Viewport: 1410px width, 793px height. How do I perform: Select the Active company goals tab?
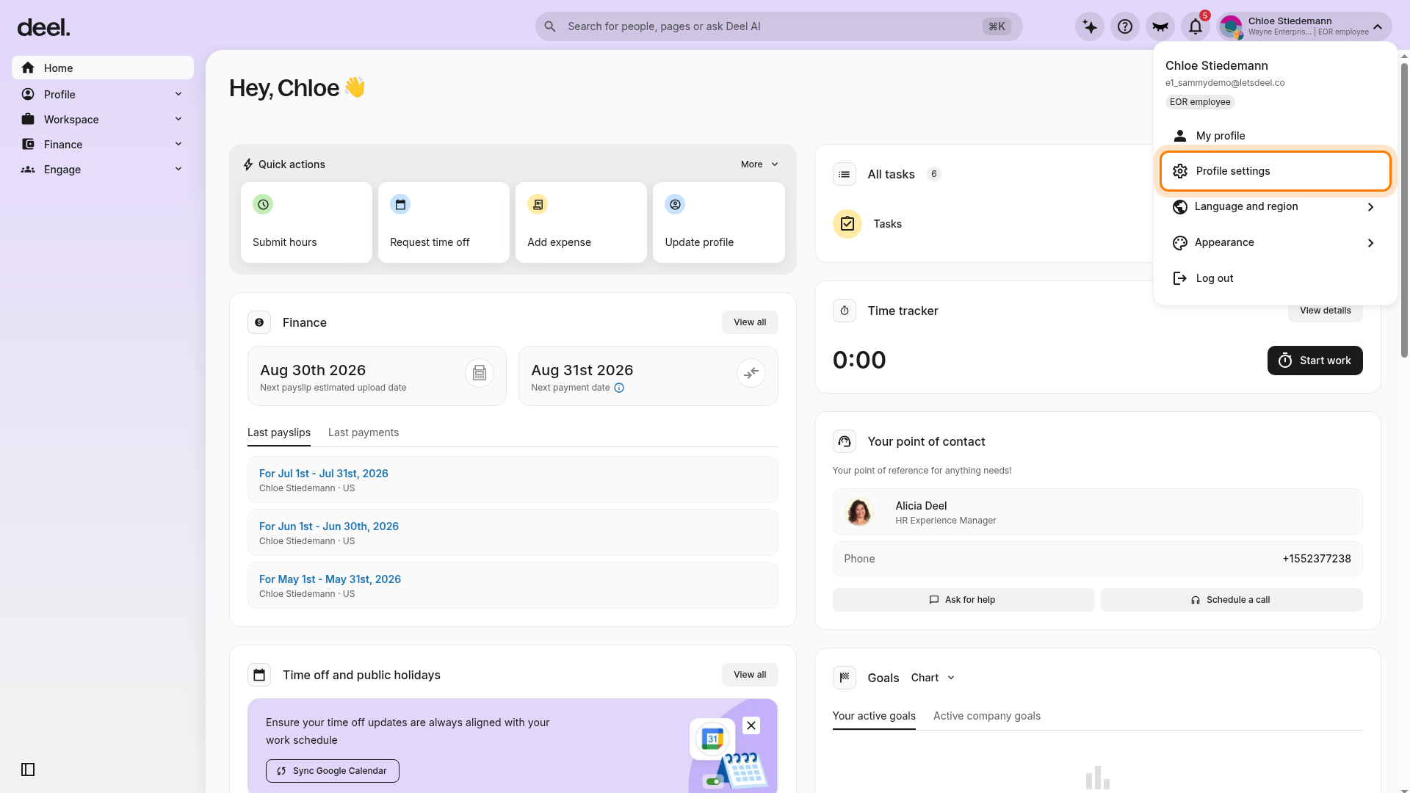click(987, 716)
